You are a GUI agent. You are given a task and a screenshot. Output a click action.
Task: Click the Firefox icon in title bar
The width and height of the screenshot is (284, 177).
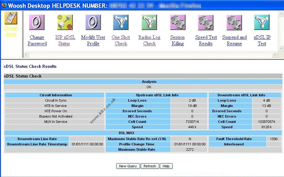point(4,5)
